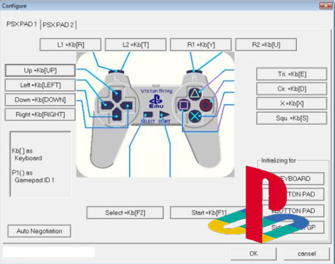The width and height of the screenshot is (335, 264).
Task: Click the triangle button on the controller image
Action: tap(194, 93)
